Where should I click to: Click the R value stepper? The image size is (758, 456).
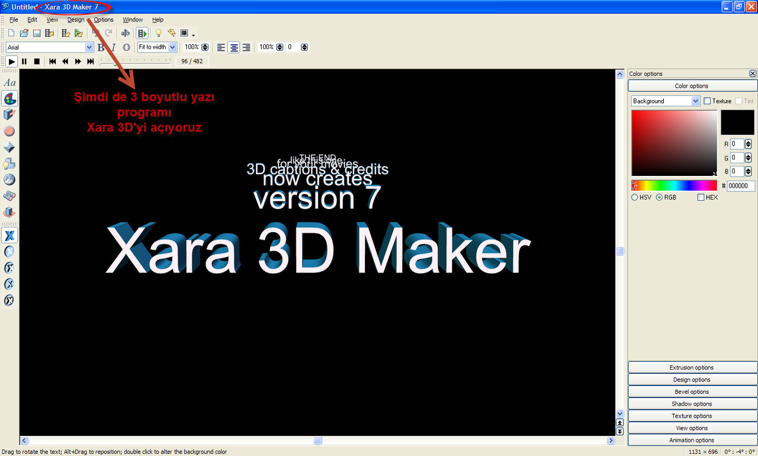click(x=748, y=144)
